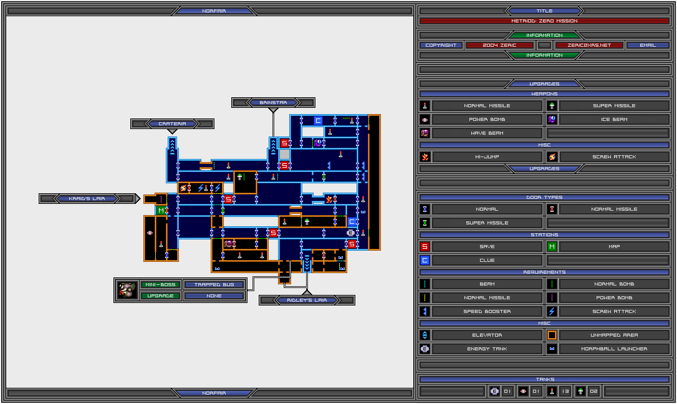Select the blue Clue station legend icon
Screen dimensions: 677x404
[425, 261]
